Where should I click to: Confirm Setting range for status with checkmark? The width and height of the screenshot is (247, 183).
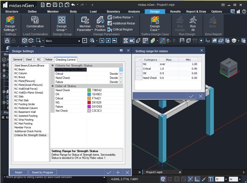(191, 96)
